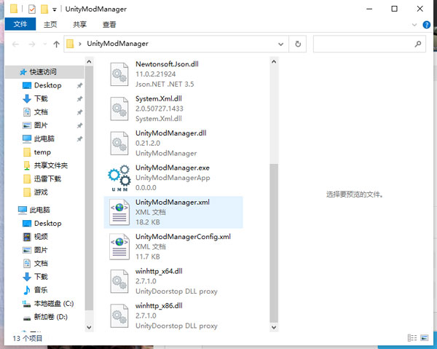
Task: Click the back navigation arrow
Action: tap(14, 44)
